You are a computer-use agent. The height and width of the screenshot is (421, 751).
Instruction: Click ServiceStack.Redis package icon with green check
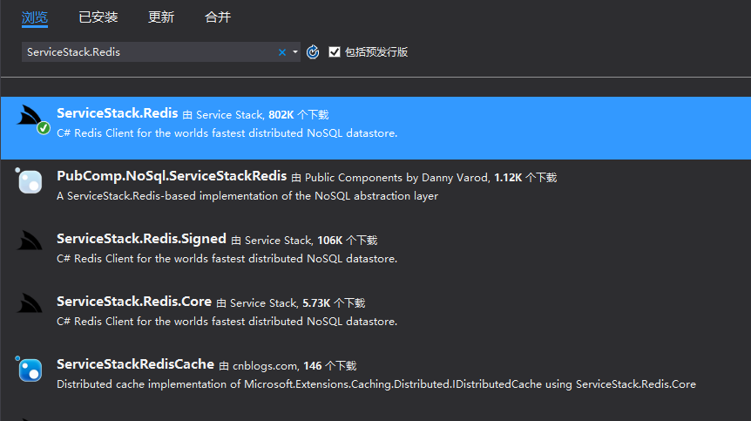(33, 119)
